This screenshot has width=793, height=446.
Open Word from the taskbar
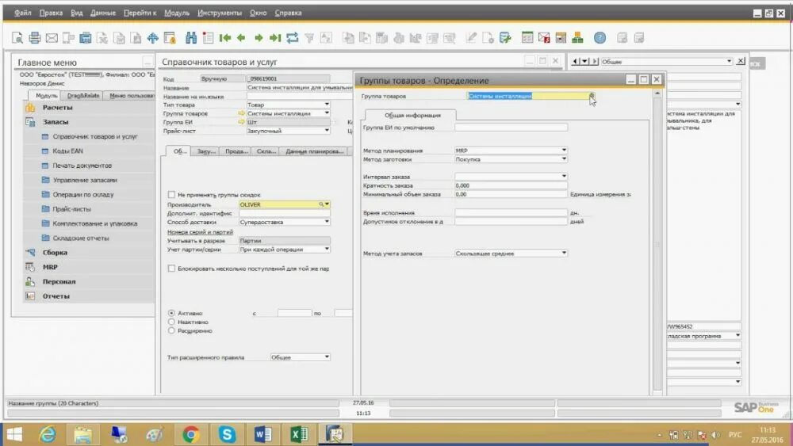point(263,434)
